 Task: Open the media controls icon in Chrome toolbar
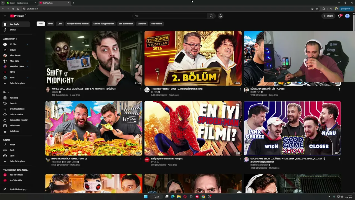[x=331, y=9]
